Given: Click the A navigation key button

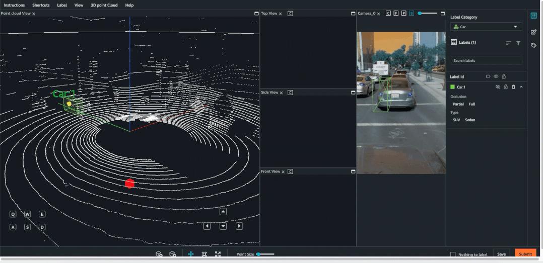Looking at the screenshot, I should 13,227.
